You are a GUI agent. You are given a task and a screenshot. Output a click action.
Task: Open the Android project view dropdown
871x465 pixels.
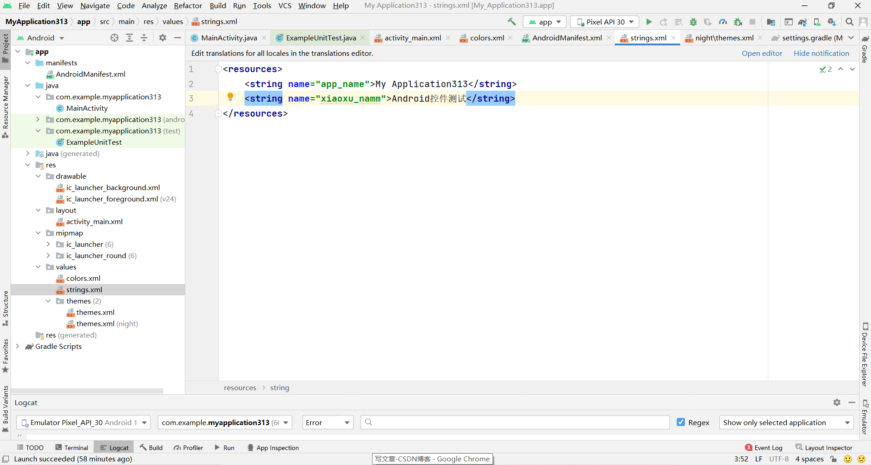(x=41, y=38)
